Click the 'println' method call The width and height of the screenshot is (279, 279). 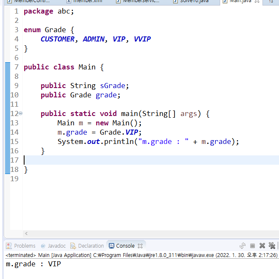119,142
